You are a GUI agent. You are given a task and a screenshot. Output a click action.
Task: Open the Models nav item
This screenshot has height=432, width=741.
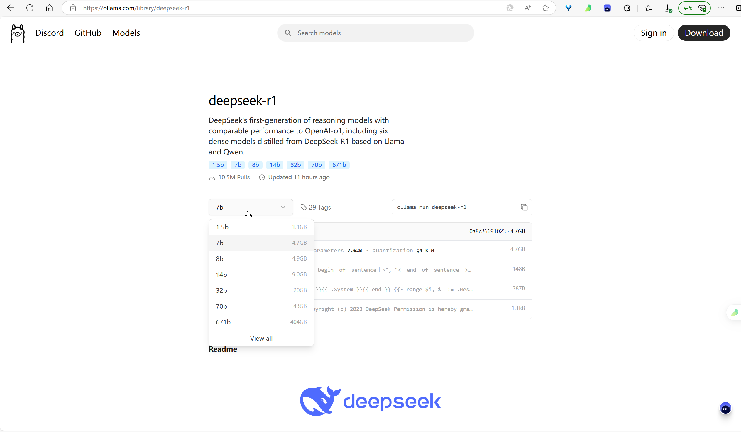126,33
